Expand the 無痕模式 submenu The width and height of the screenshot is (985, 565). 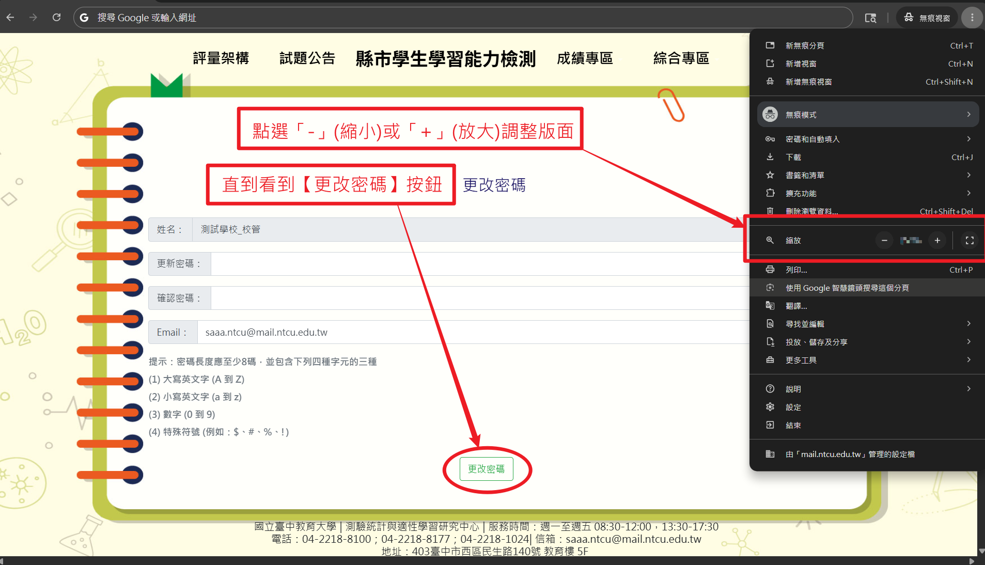click(x=868, y=115)
